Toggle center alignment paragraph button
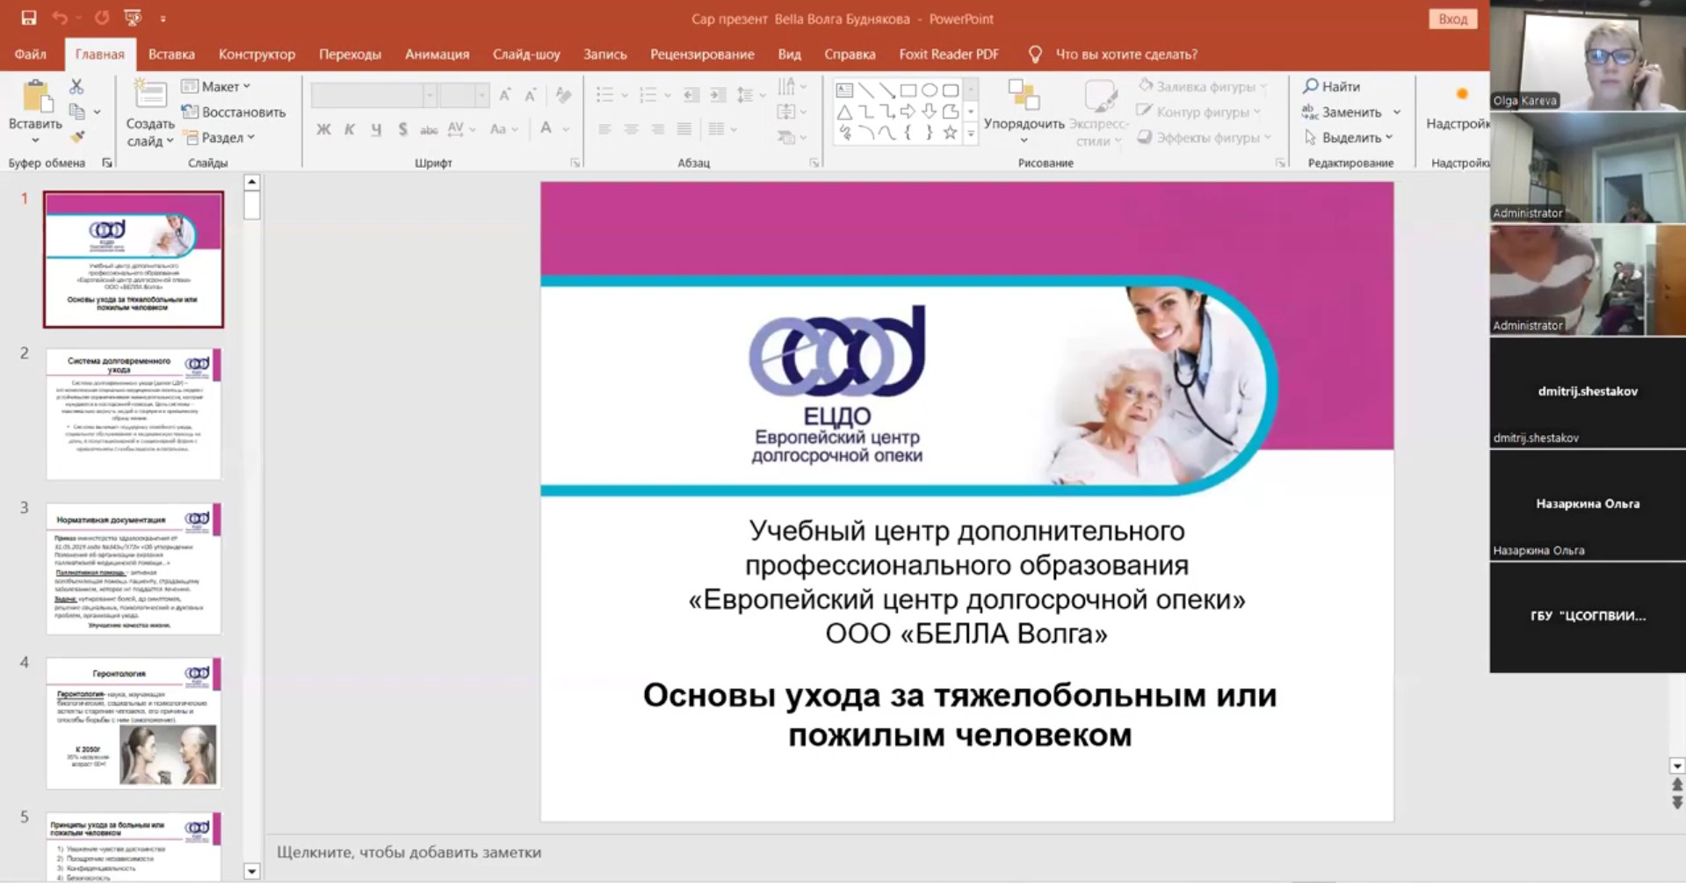The width and height of the screenshot is (1686, 883). (631, 129)
